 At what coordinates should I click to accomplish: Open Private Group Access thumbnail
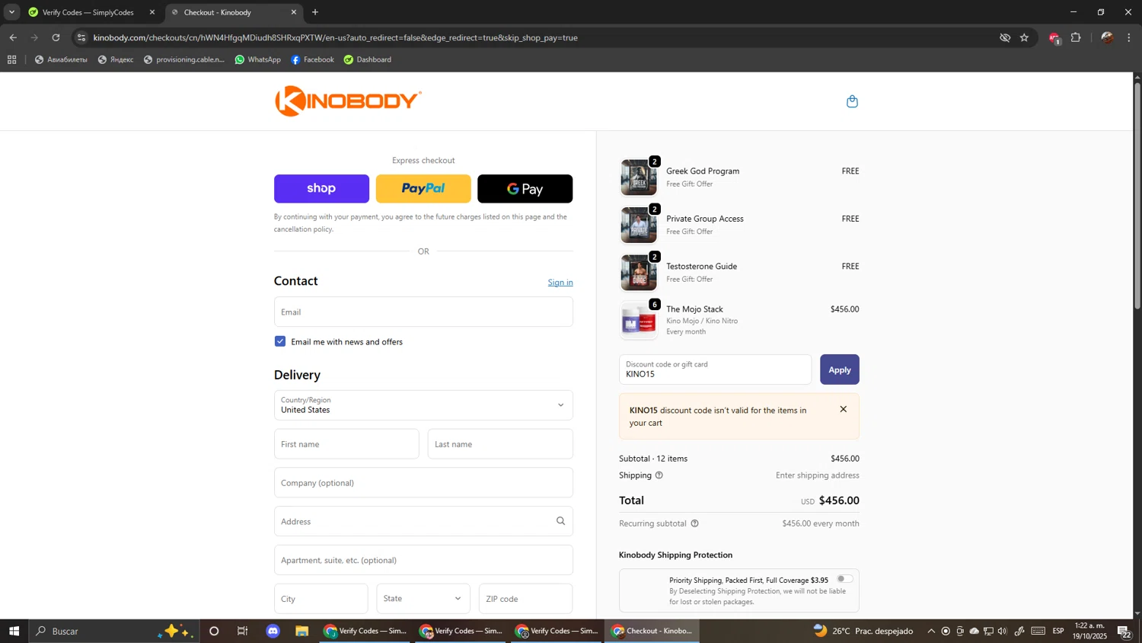tap(639, 225)
